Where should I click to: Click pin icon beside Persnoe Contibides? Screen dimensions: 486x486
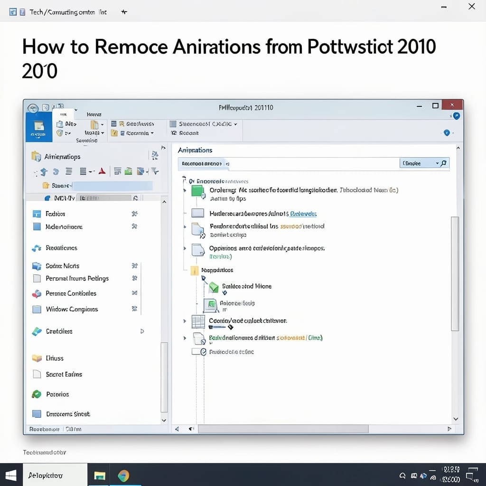(134, 293)
